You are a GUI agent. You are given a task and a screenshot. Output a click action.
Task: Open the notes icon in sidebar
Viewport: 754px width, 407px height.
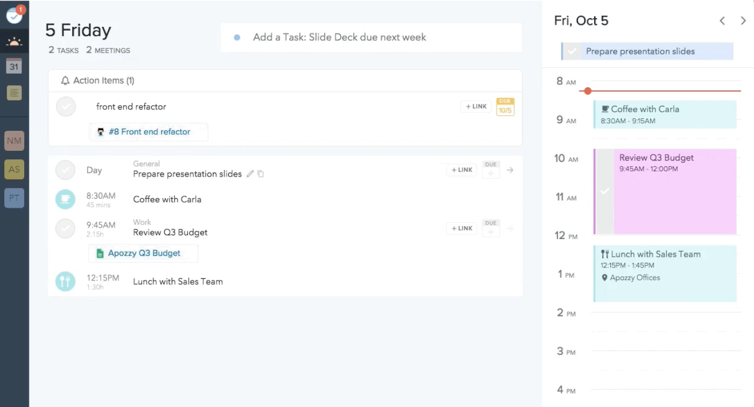click(14, 93)
